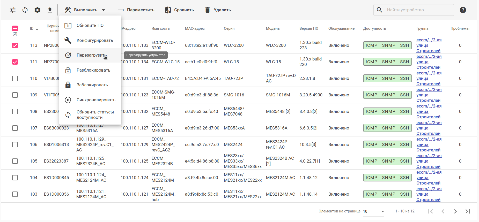The height and width of the screenshot is (222, 479).
Task: Uncheck the checkbox for device ID 113
Action: point(15,45)
